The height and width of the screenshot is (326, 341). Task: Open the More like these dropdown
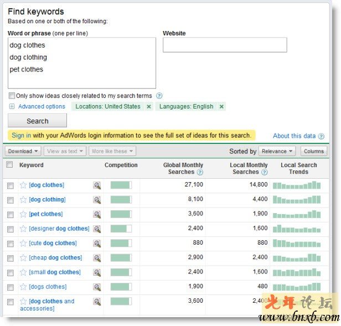112,151
